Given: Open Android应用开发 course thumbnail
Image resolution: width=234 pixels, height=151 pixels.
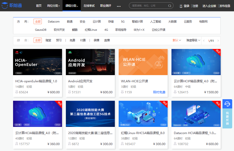Looking at the screenshot, I should (90, 62).
